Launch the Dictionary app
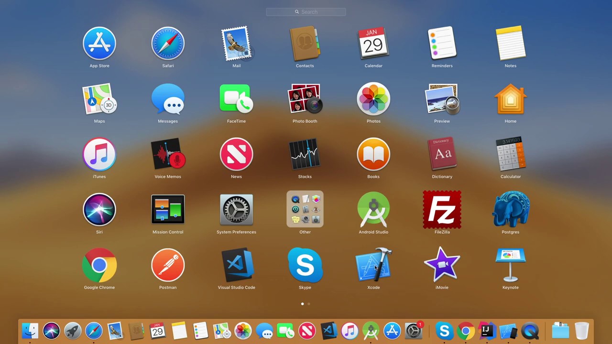 [442, 155]
